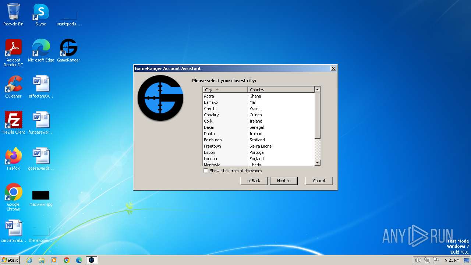Launch GameRanger desktop shortcut
The image size is (471, 265).
point(68,51)
